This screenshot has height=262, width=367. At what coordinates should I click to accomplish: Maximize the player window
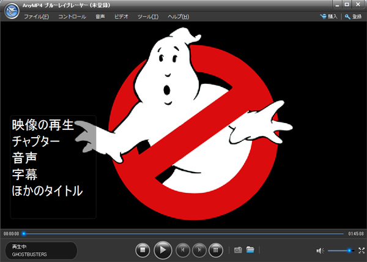coord(347,4)
